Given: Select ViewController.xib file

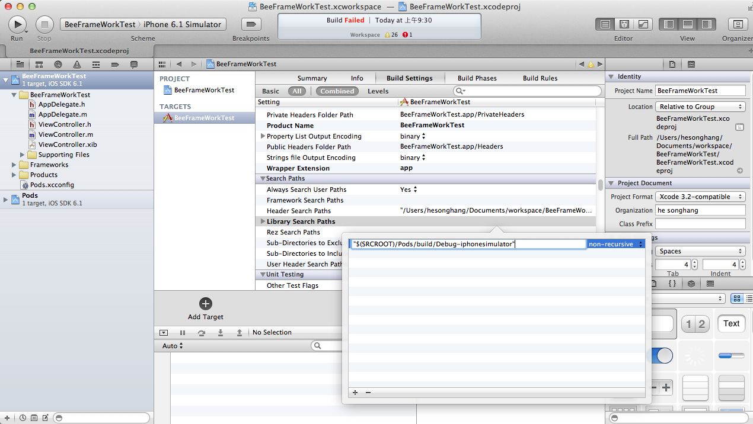Looking at the screenshot, I should pos(68,144).
